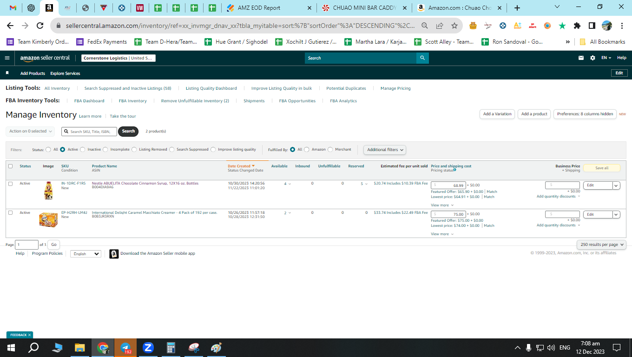Screen dimensions: 632x357
Task: Click the Add a Variation button
Action: [497, 114]
